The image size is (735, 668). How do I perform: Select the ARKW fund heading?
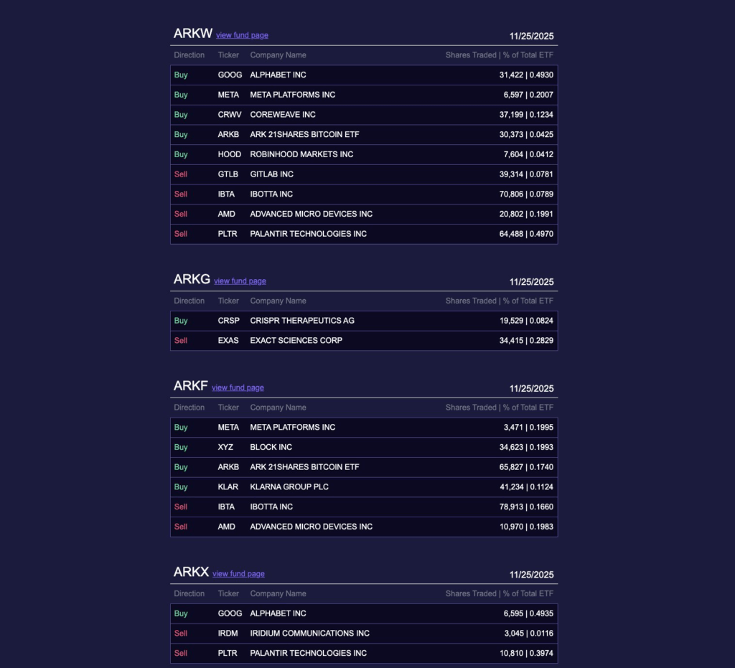pos(192,34)
